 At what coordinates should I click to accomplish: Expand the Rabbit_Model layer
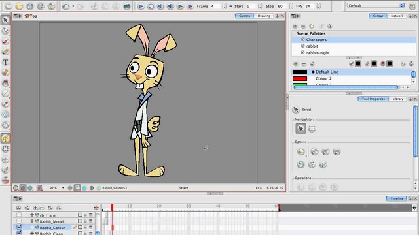pos(32,221)
